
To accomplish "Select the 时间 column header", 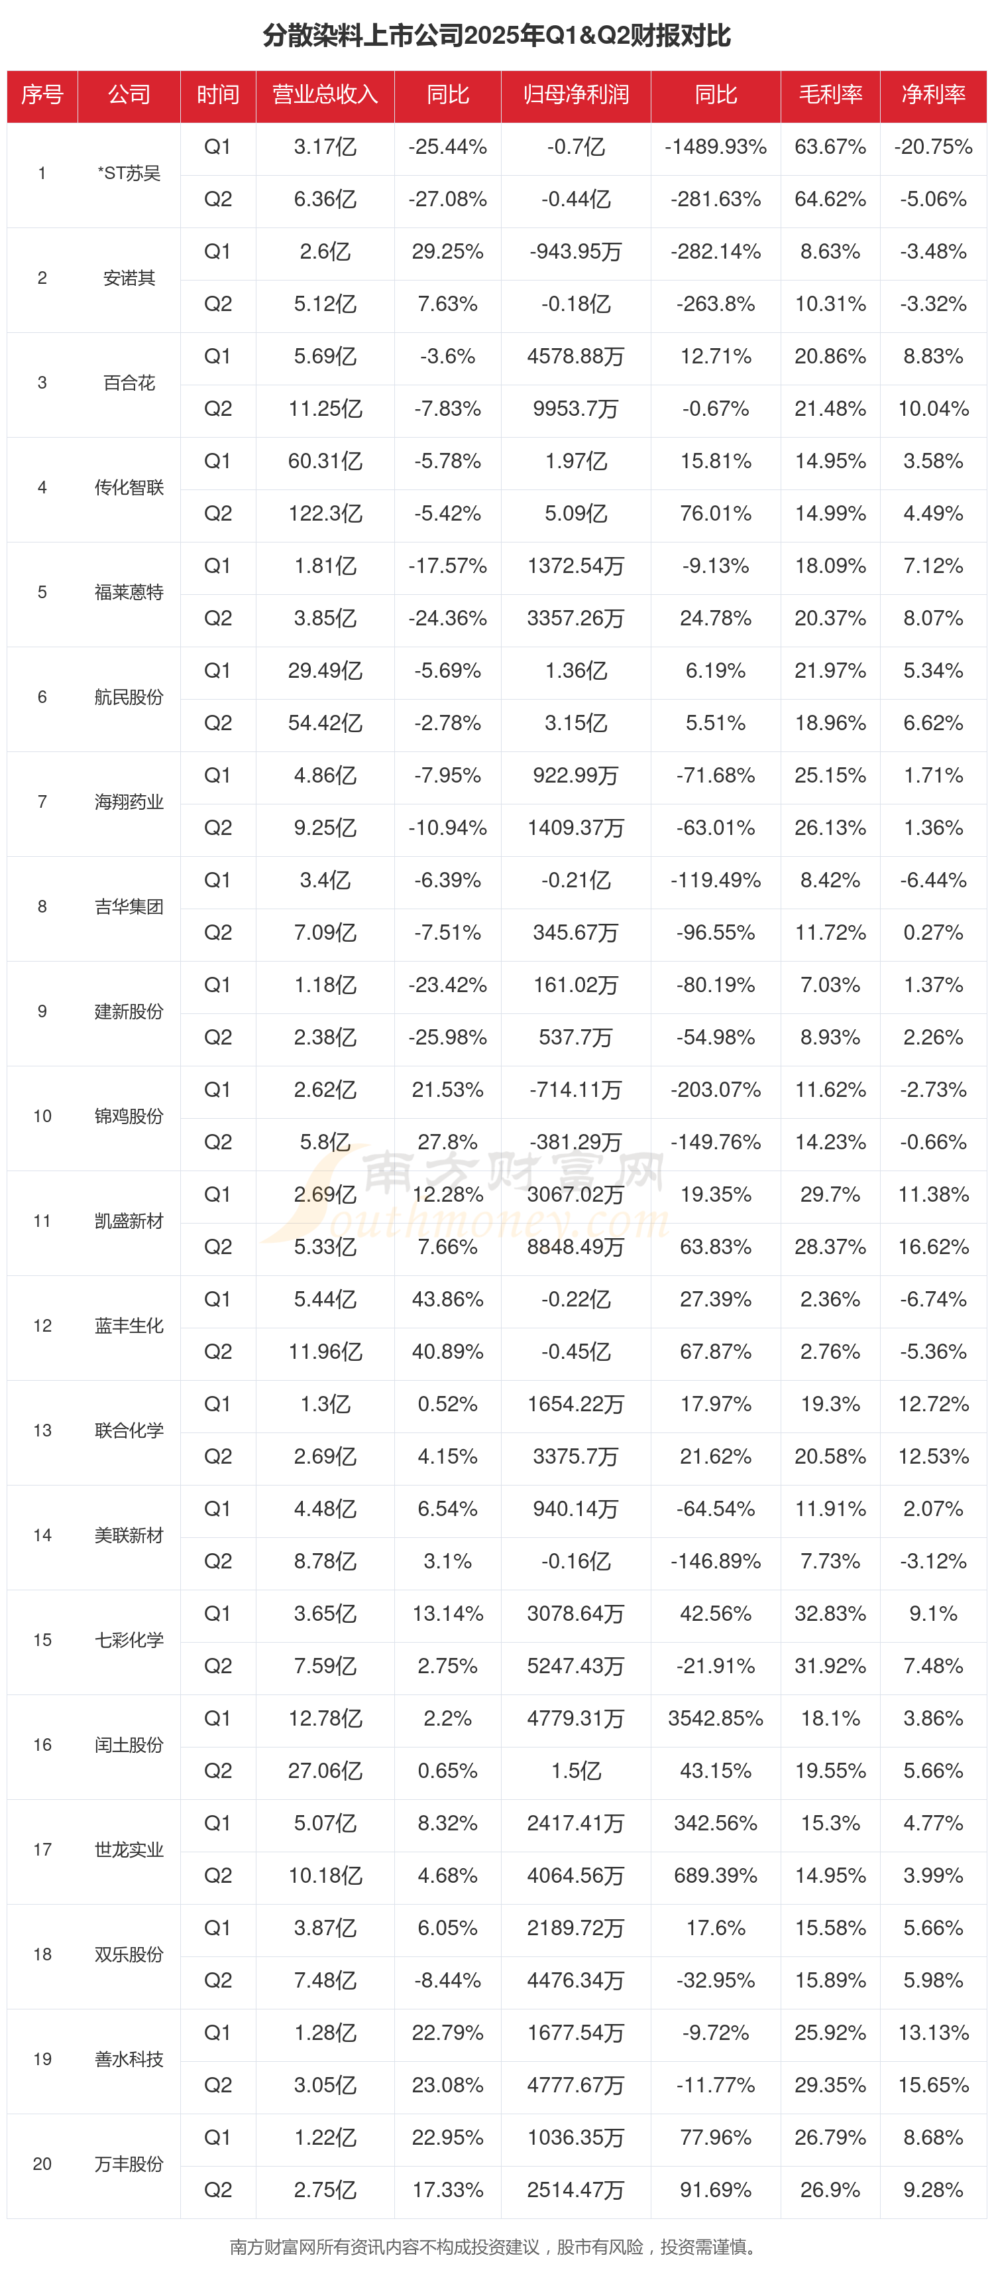I will pyautogui.click(x=217, y=95).
